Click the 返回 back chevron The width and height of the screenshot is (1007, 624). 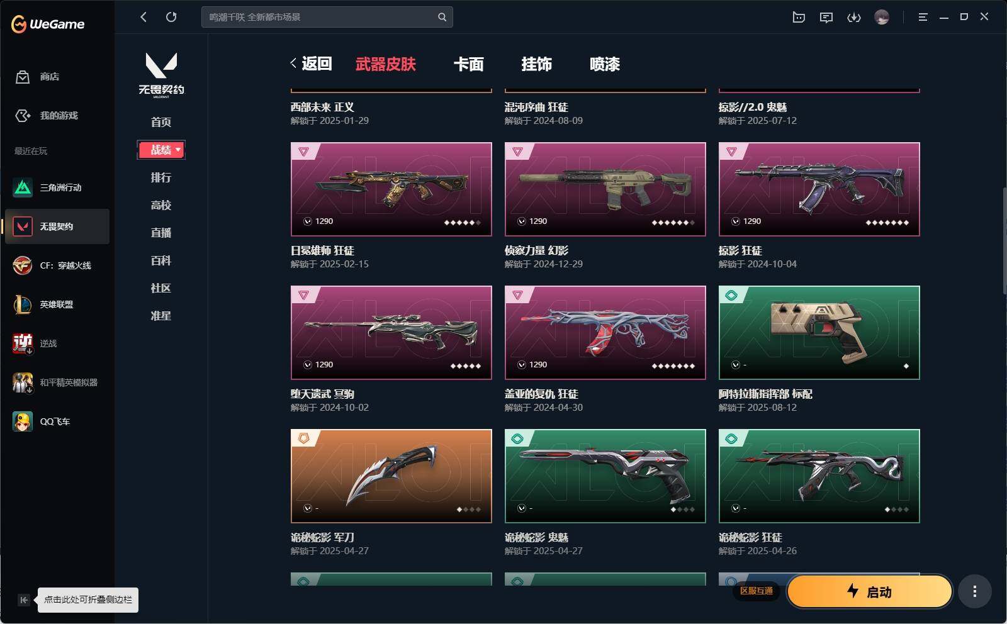point(293,63)
